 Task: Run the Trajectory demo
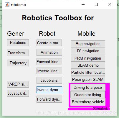(18, 63)
